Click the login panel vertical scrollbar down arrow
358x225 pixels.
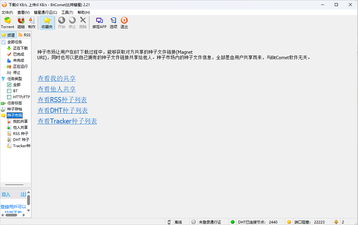[x=29, y=211]
